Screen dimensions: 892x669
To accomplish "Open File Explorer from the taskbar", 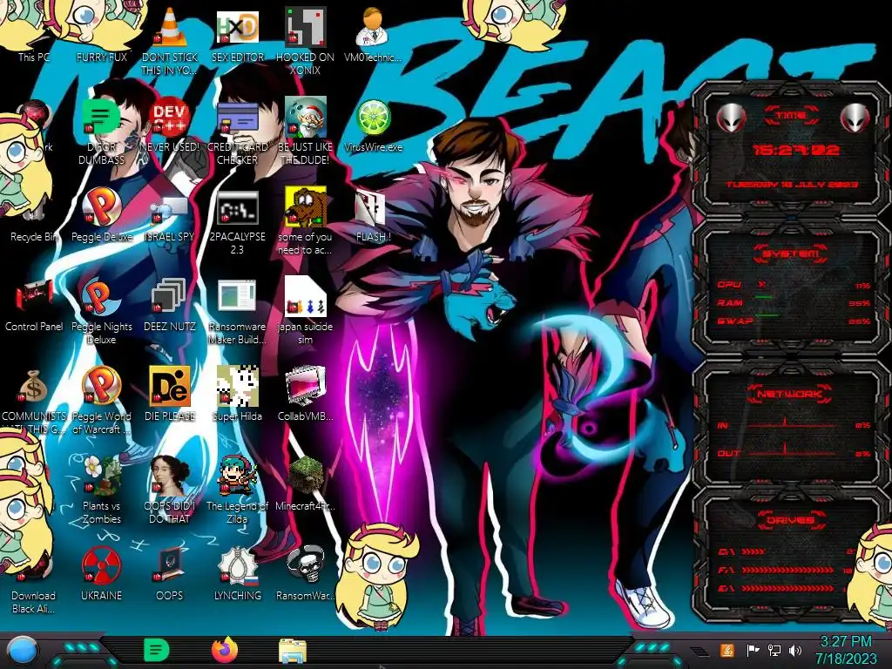I will point(293,650).
